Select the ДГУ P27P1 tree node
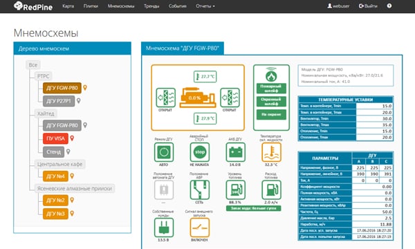 (x=59, y=101)
